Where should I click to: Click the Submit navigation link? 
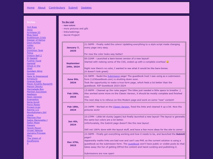[x=73, y=8]
